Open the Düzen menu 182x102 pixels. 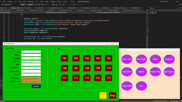click(x=4, y=2)
